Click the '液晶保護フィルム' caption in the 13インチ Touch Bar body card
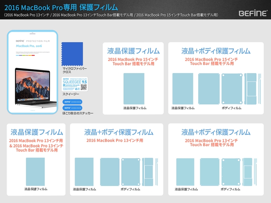The width and height of the screenshot is (271, 203). 186,189
